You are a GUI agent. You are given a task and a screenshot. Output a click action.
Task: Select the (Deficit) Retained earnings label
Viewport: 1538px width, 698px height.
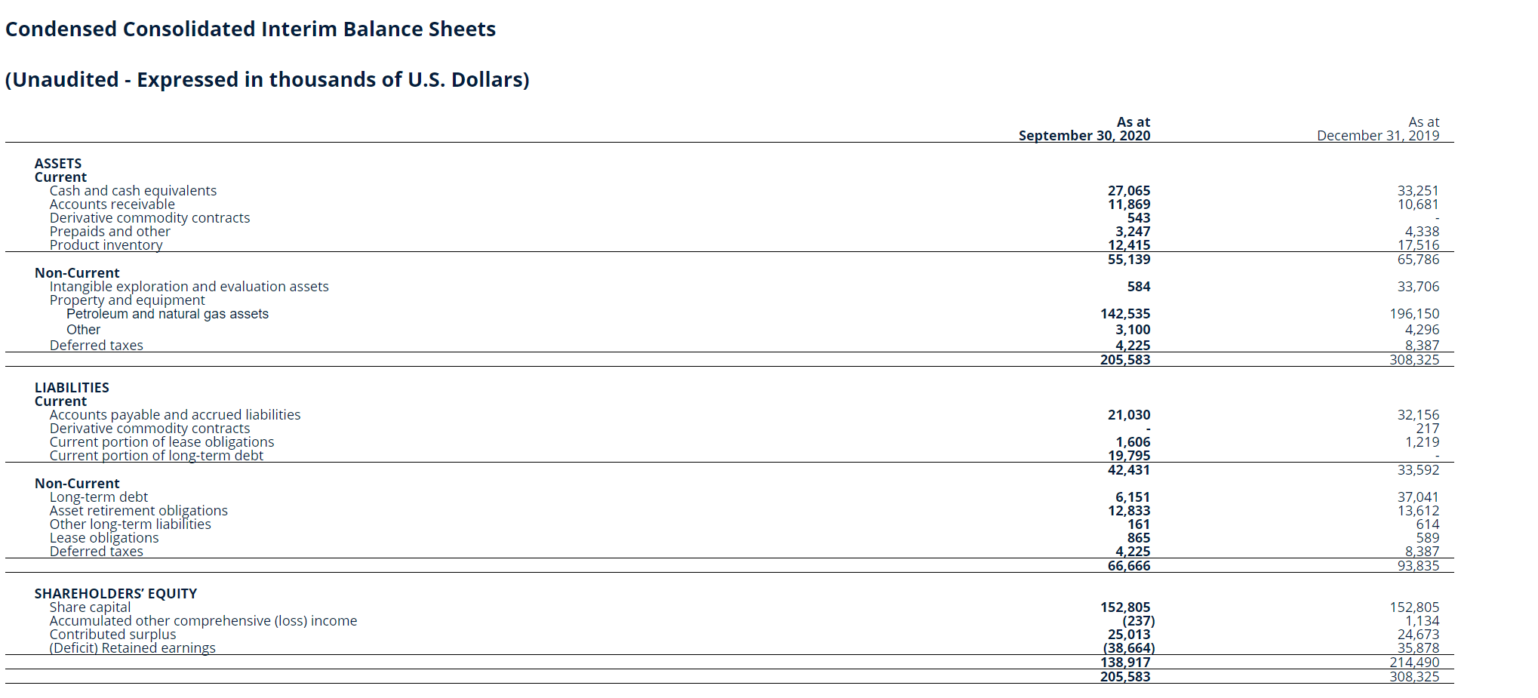pos(133,648)
